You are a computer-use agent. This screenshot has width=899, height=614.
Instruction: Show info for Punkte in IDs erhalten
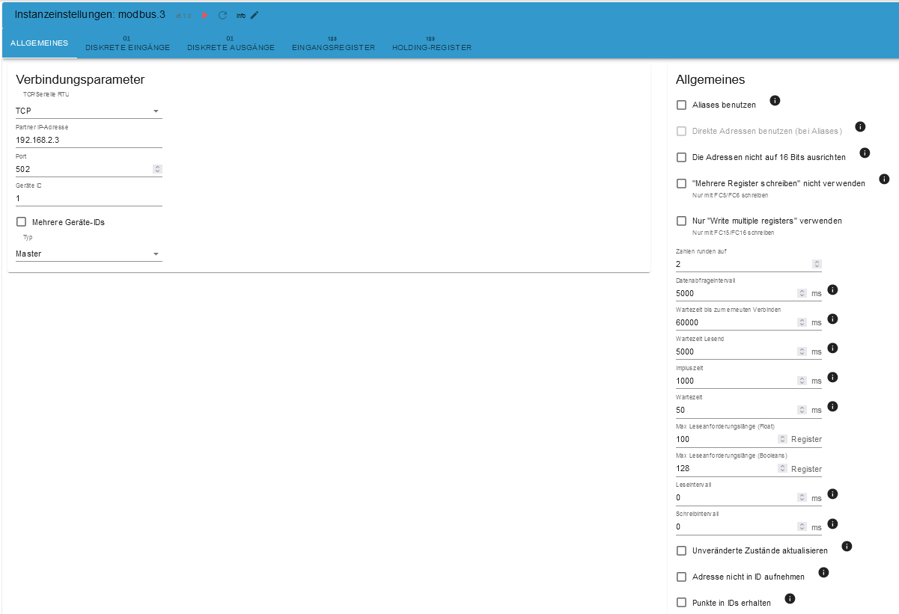click(x=790, y=598)
